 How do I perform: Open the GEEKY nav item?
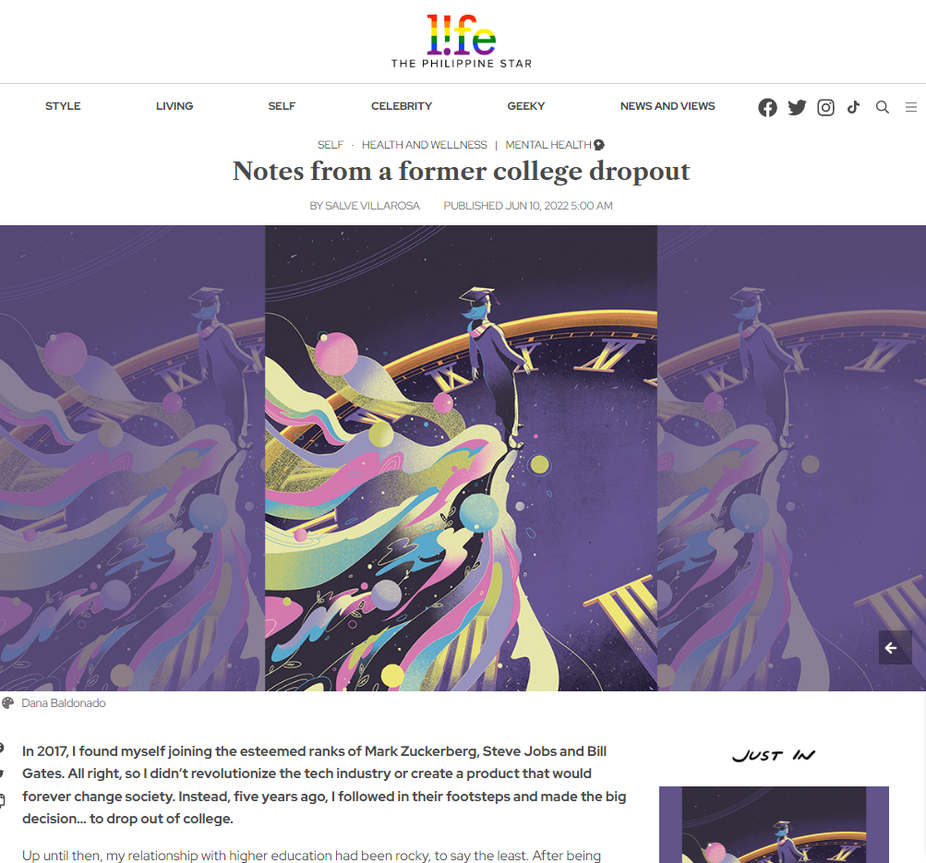[x=525, y=106]
